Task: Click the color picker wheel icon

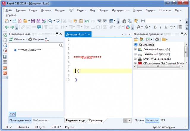Action: click(128, 27)
